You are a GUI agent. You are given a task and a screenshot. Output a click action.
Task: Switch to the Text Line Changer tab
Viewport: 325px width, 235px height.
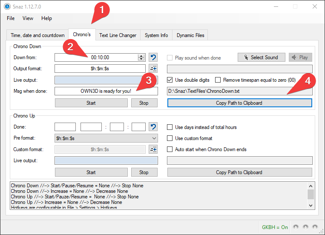pyautogui.click(x=118, y=35)
